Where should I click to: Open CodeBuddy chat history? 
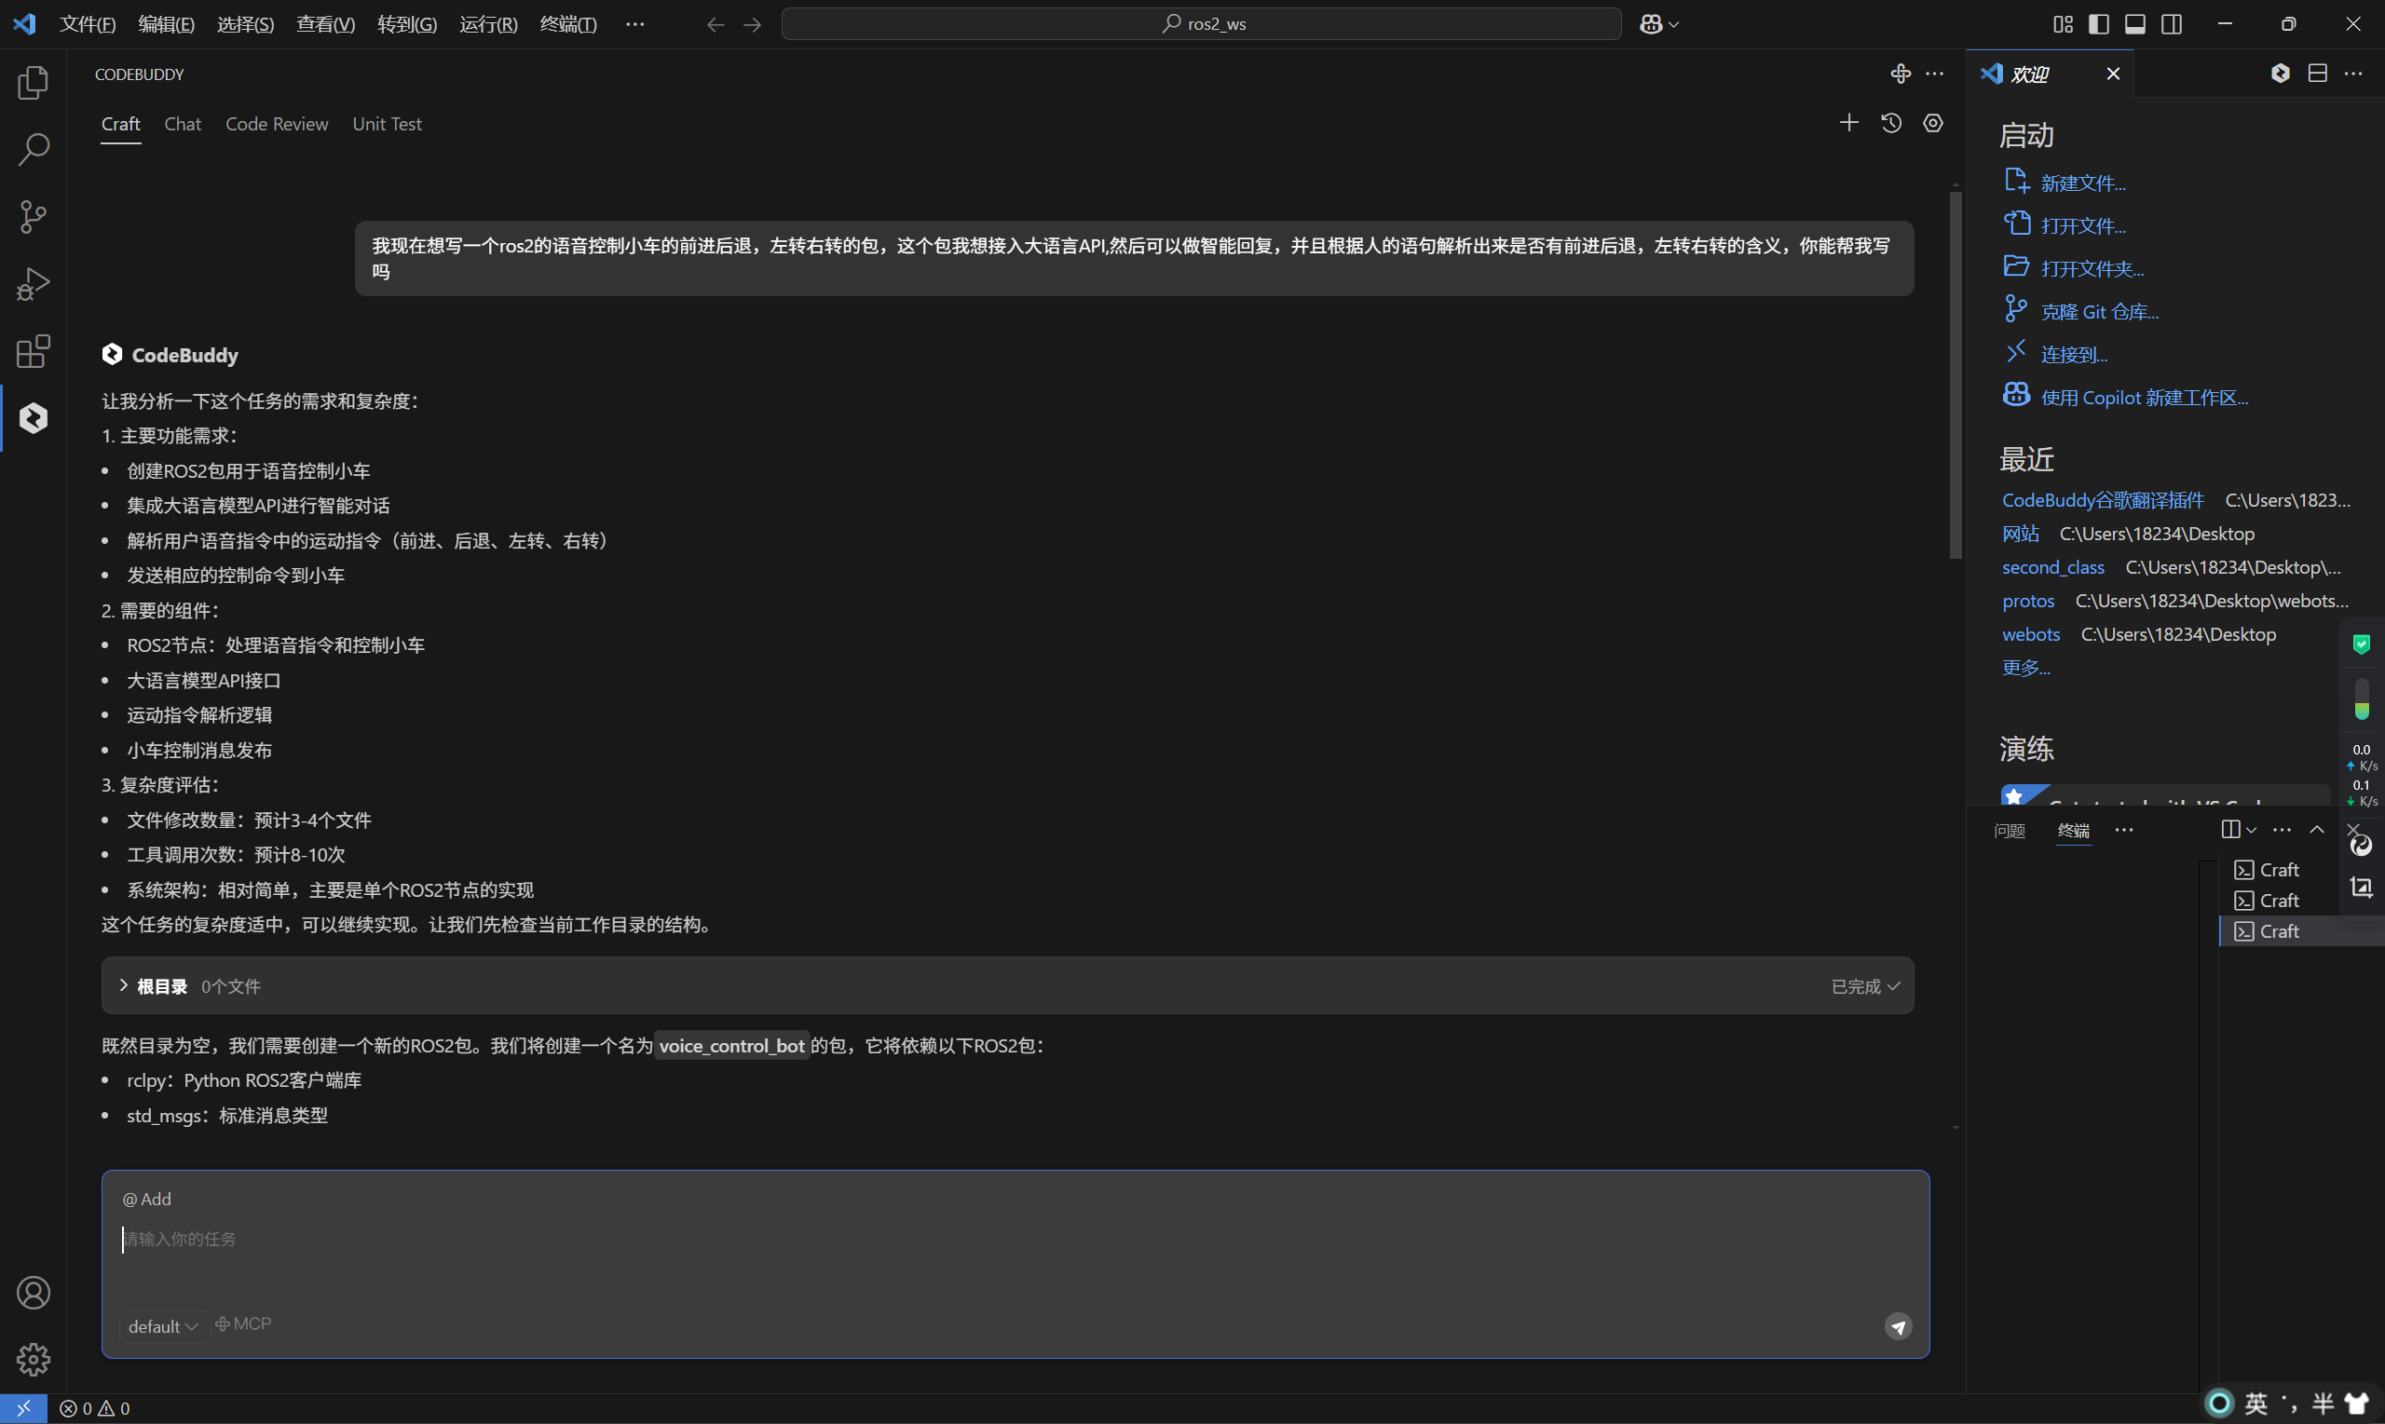(x=1890, y=123)
